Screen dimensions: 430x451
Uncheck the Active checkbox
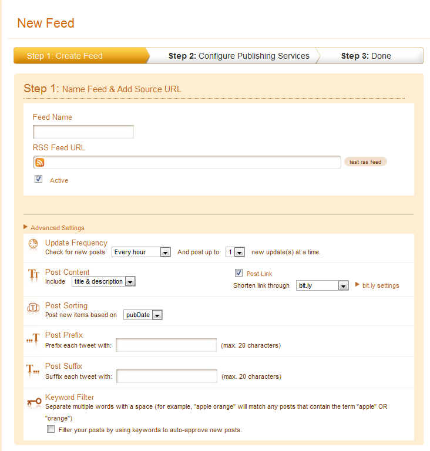pos(39,179)
